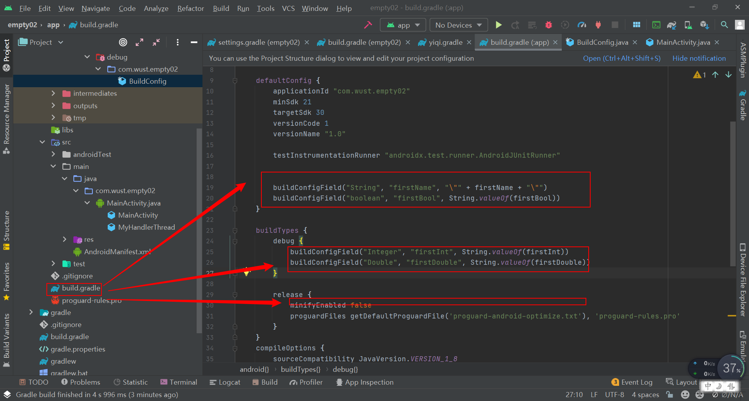The image size is (749, 401).
Task: Select debug{} in the editor breadcrumb
Action: [345, 369]
